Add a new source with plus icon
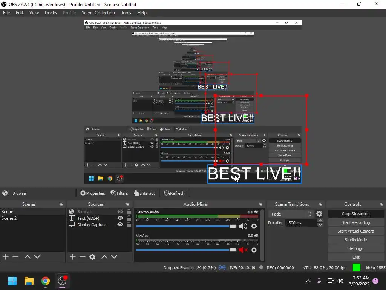The image size is (386, 290). (73, 257)
